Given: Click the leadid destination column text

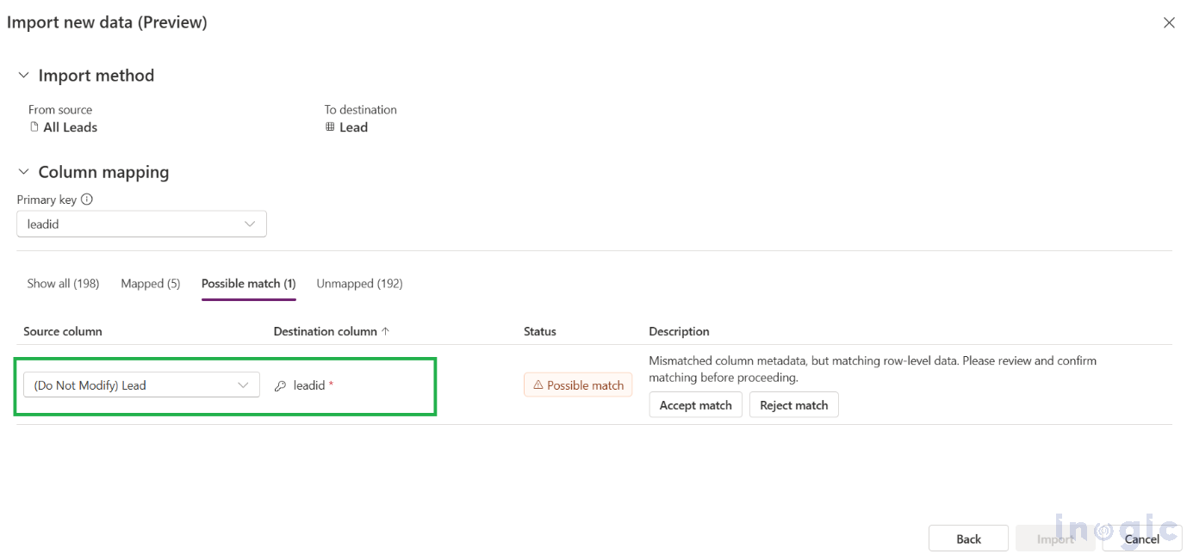Looking at the screenshot, I should 309,385.
